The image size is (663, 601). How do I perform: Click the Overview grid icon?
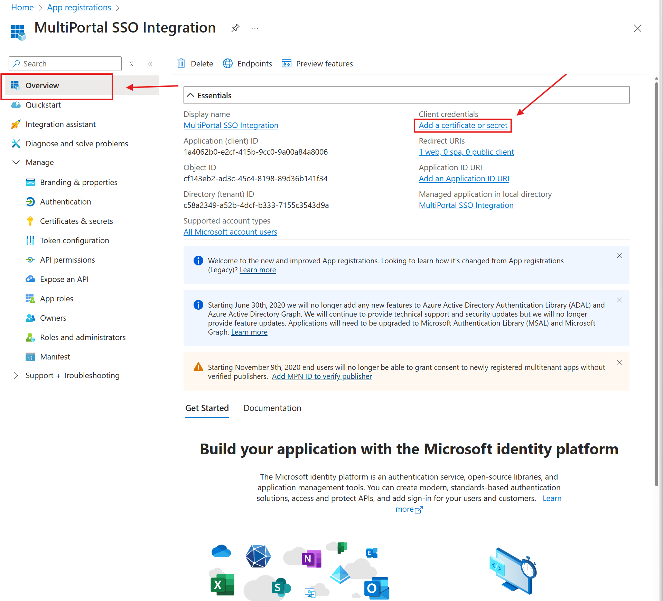click(15, 85)
